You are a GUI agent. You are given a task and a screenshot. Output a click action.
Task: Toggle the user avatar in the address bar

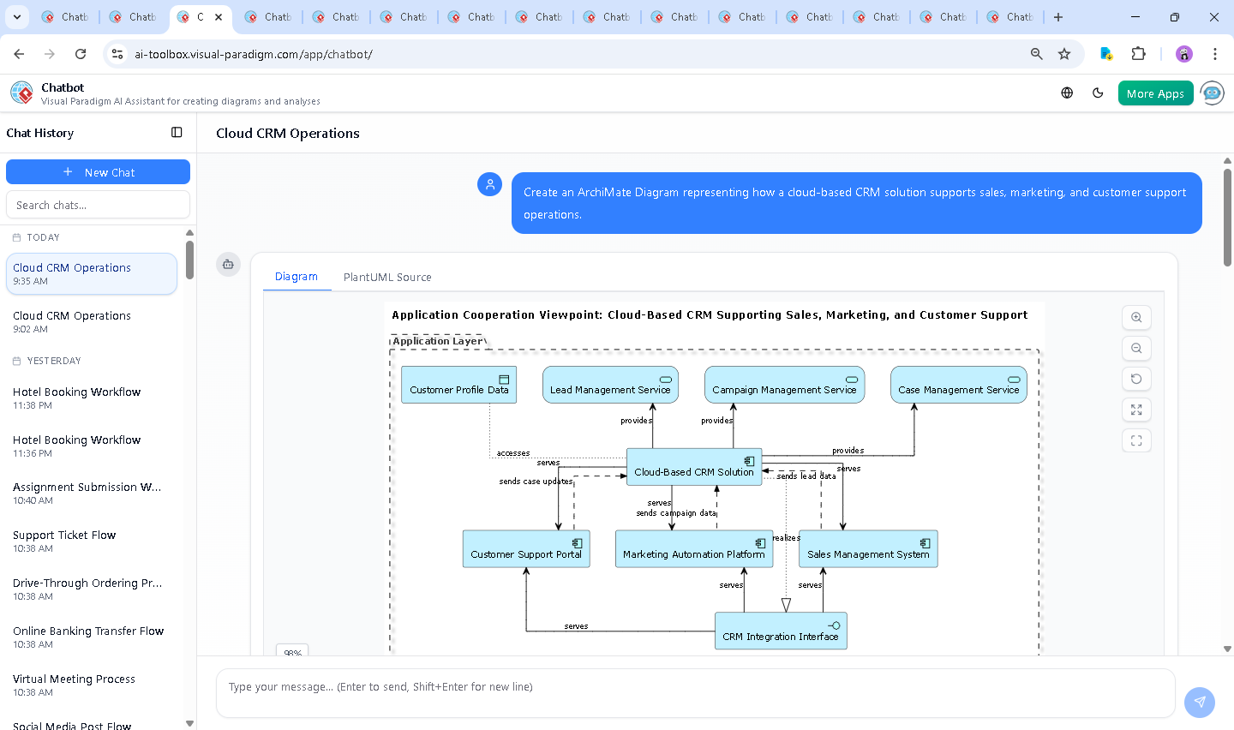tap(1183, 54)
